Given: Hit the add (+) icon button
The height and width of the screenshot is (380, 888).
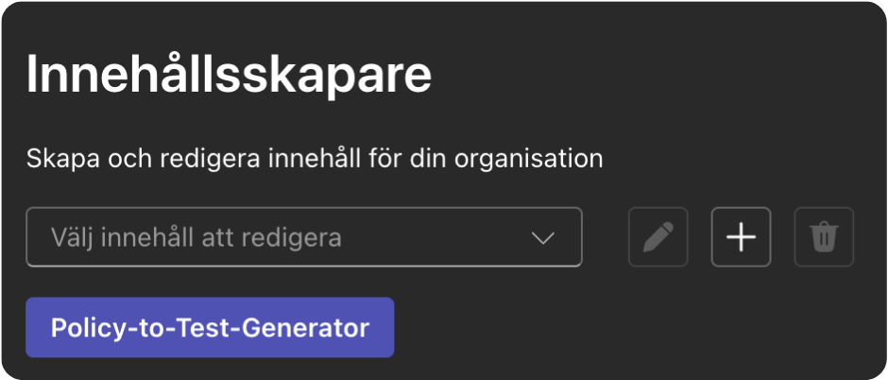Looking at the screenshot, I should 741,237.
